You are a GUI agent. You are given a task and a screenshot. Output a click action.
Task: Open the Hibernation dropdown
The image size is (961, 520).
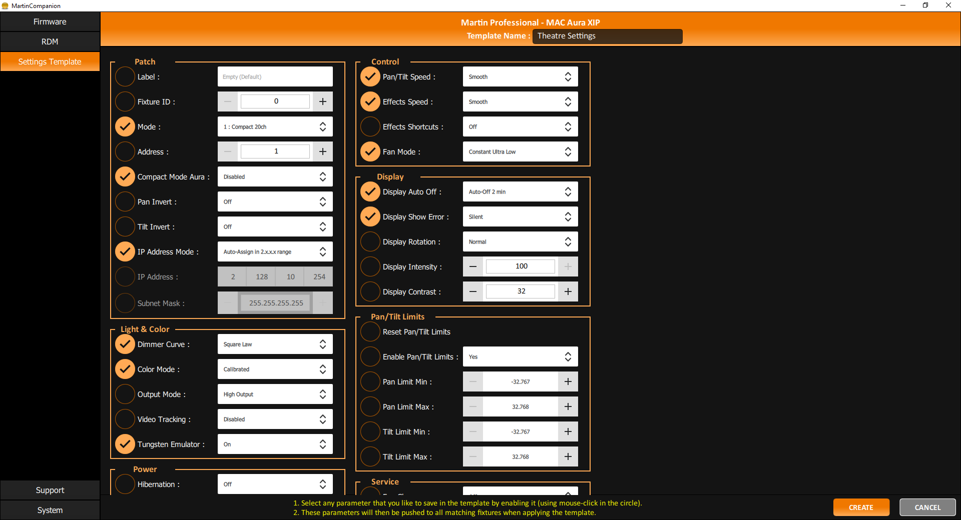(275, 483)
